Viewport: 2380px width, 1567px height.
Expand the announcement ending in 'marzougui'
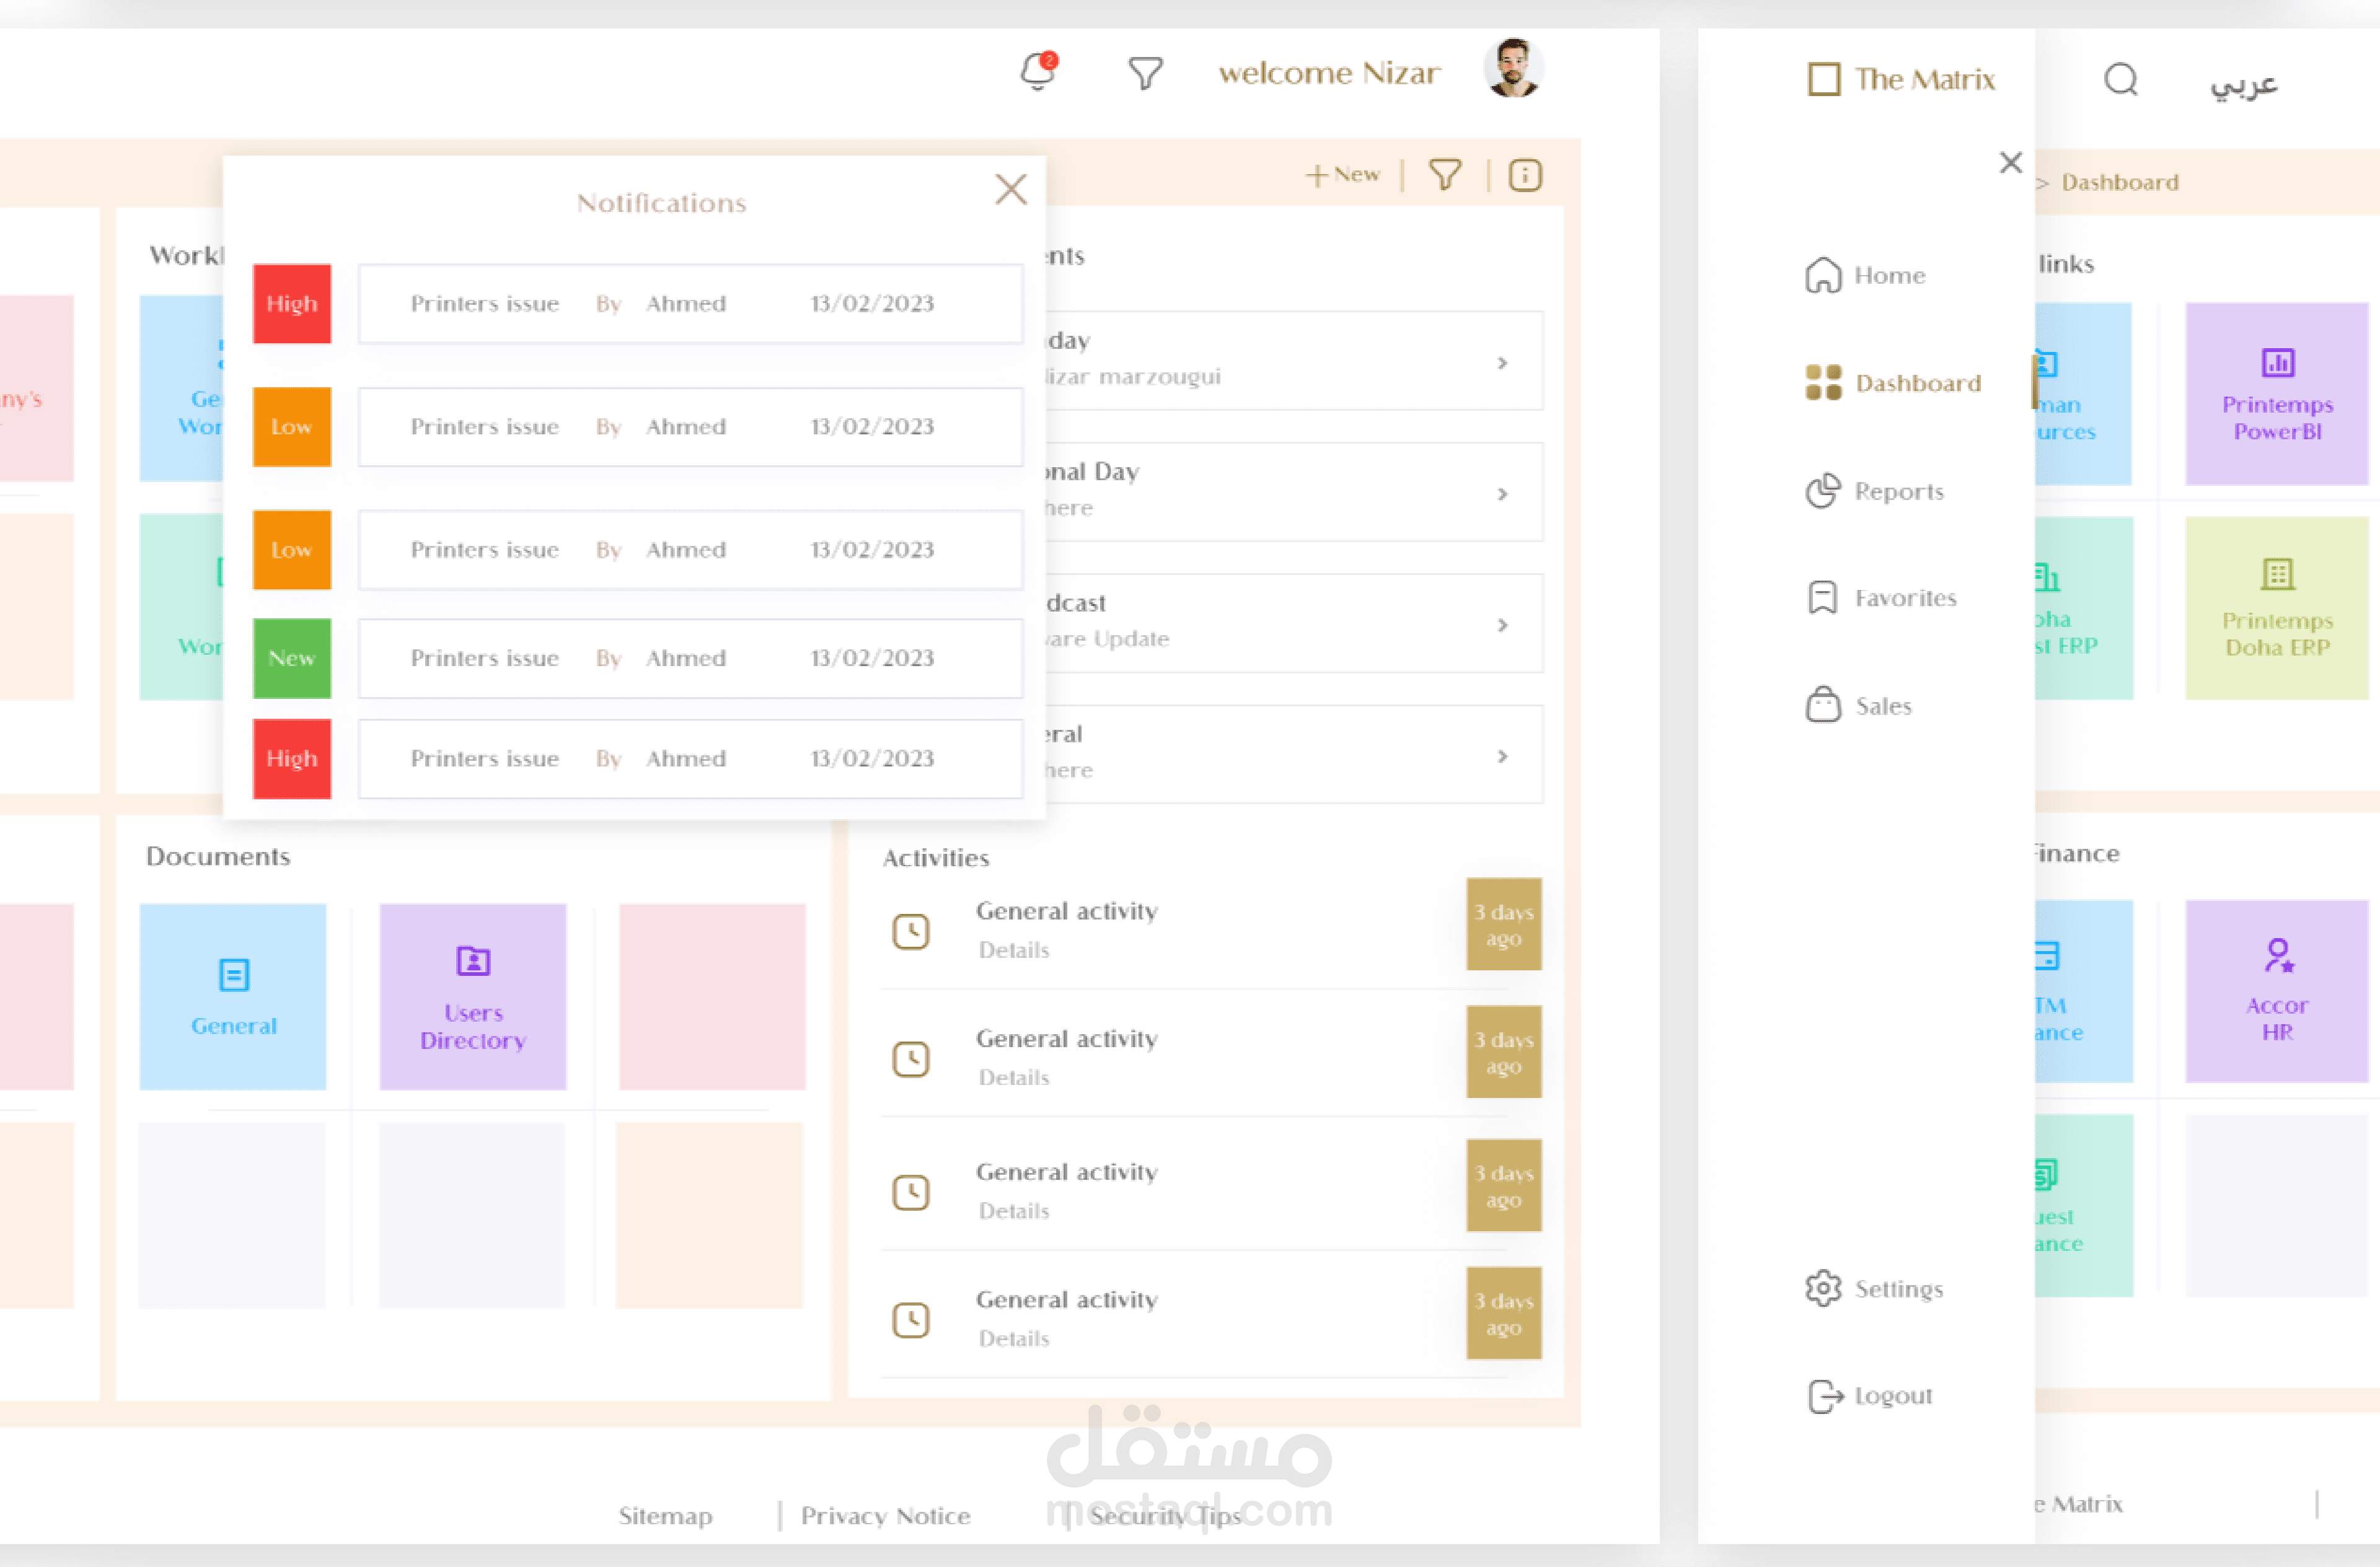click(1502, 363)
